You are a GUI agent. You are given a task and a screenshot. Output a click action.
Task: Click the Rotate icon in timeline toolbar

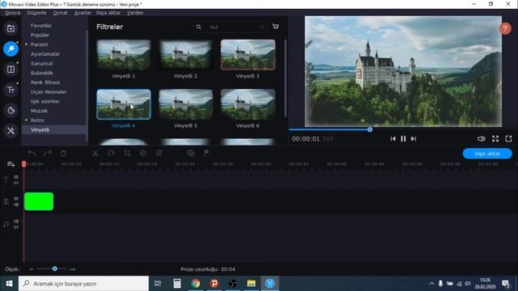tap(112, 153)
